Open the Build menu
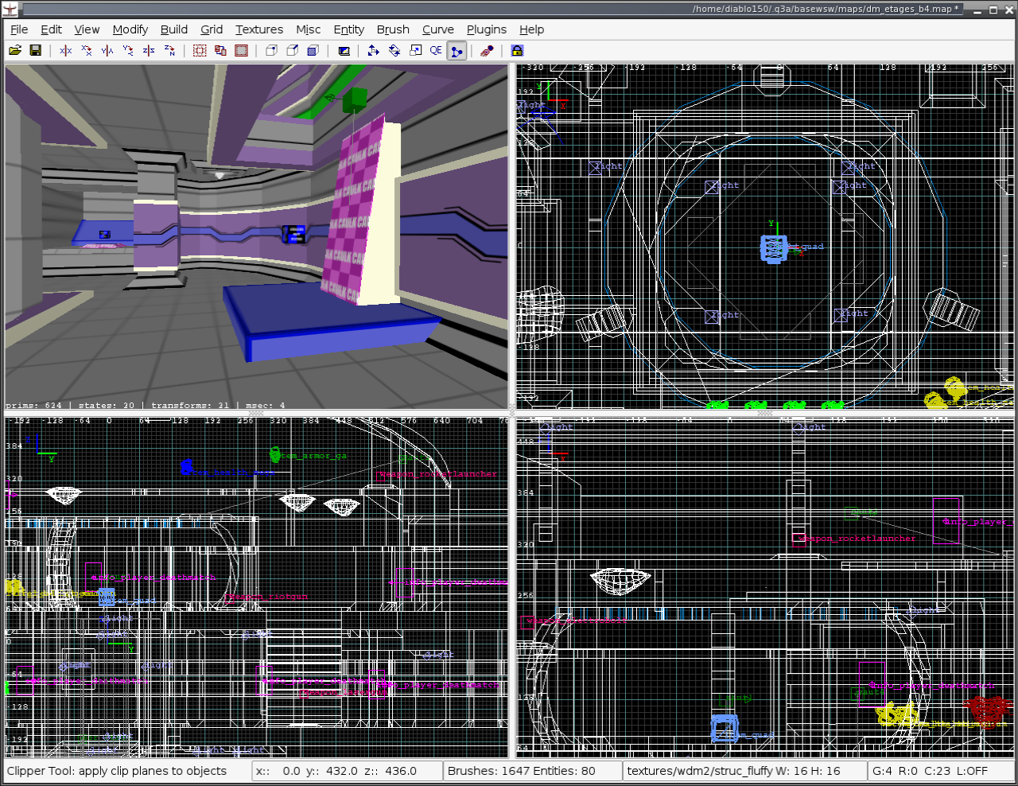 (x=174, y=29)
